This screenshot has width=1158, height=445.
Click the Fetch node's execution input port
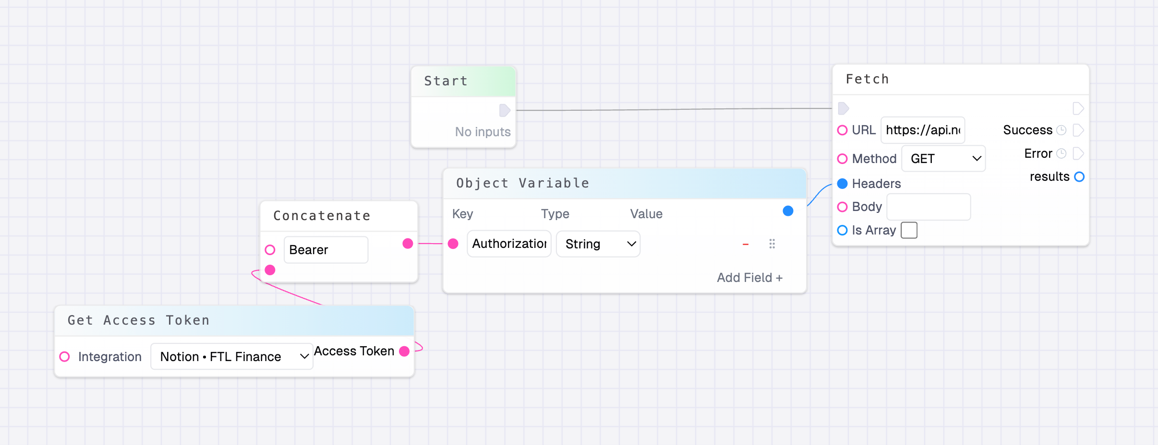844,108
